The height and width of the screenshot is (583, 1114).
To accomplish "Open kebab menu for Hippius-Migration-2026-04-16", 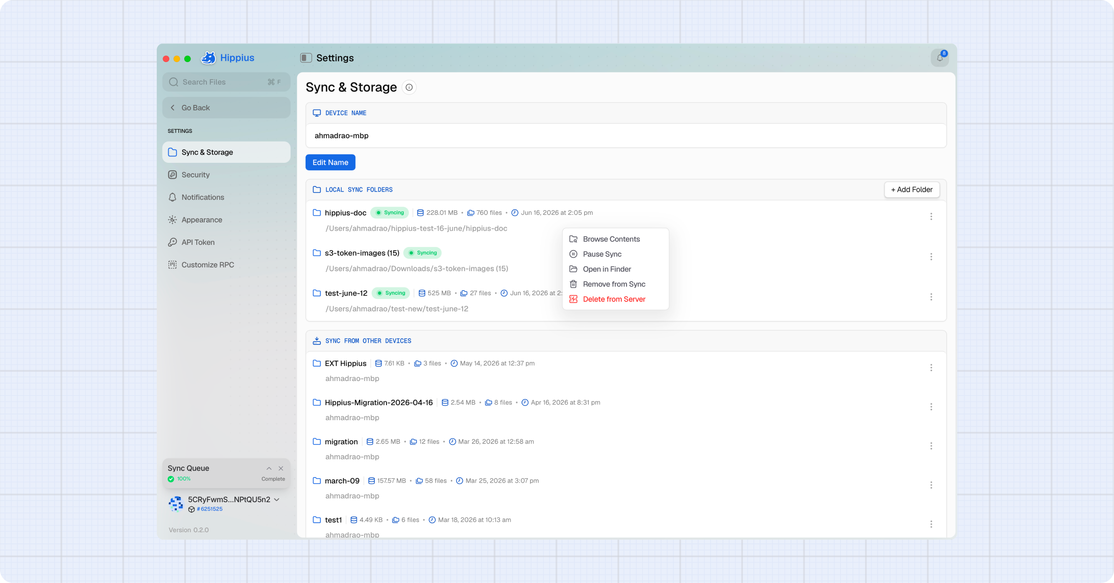I will (x=931, y=407).
